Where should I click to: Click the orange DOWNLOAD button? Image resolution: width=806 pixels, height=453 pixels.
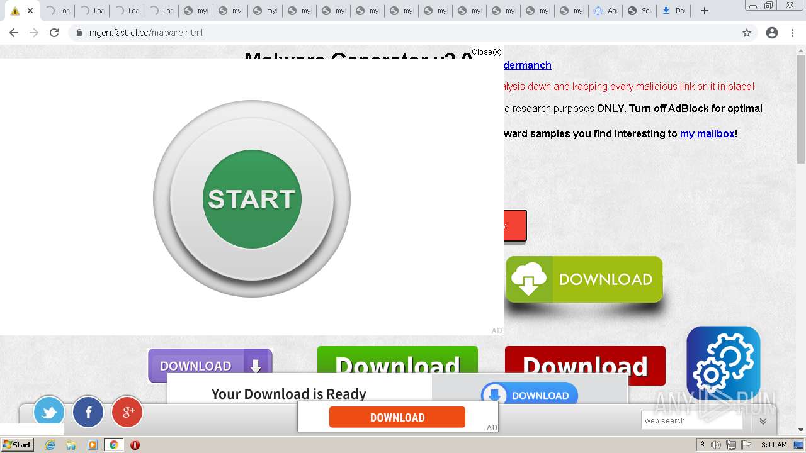click(x=397, y=417)
